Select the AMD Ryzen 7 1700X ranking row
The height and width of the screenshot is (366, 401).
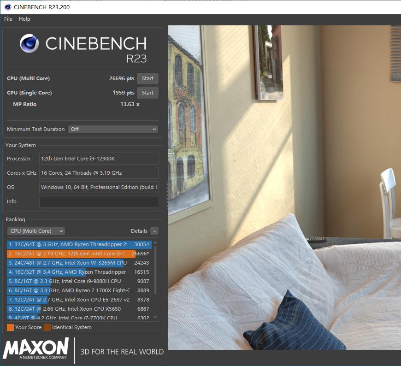pos(79,290)
